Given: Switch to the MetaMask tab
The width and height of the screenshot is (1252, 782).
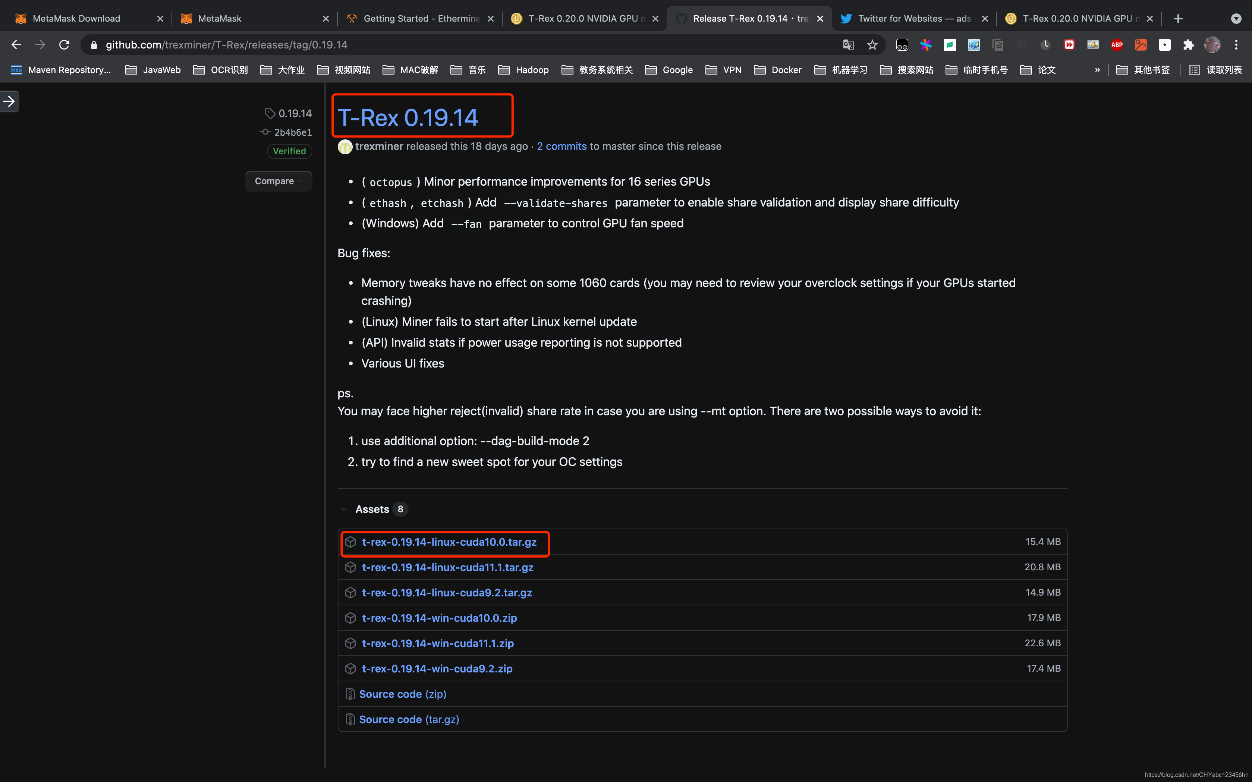Looking at the screenshot, I should 254,19.
